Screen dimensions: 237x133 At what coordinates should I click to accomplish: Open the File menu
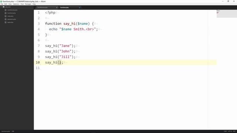click(x=2, y=4)
